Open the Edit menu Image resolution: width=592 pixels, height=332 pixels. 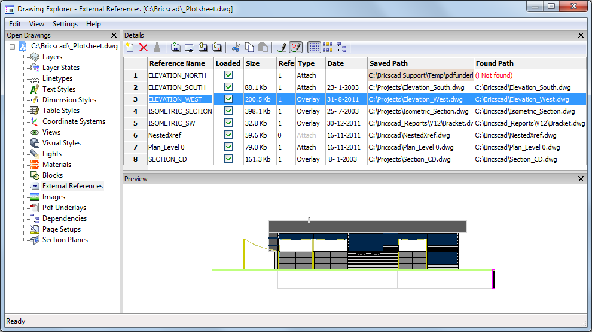point(15,24)
